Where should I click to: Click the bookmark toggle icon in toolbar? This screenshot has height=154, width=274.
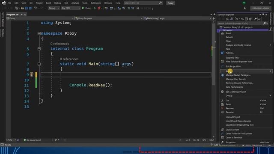(x=137, y=8)
